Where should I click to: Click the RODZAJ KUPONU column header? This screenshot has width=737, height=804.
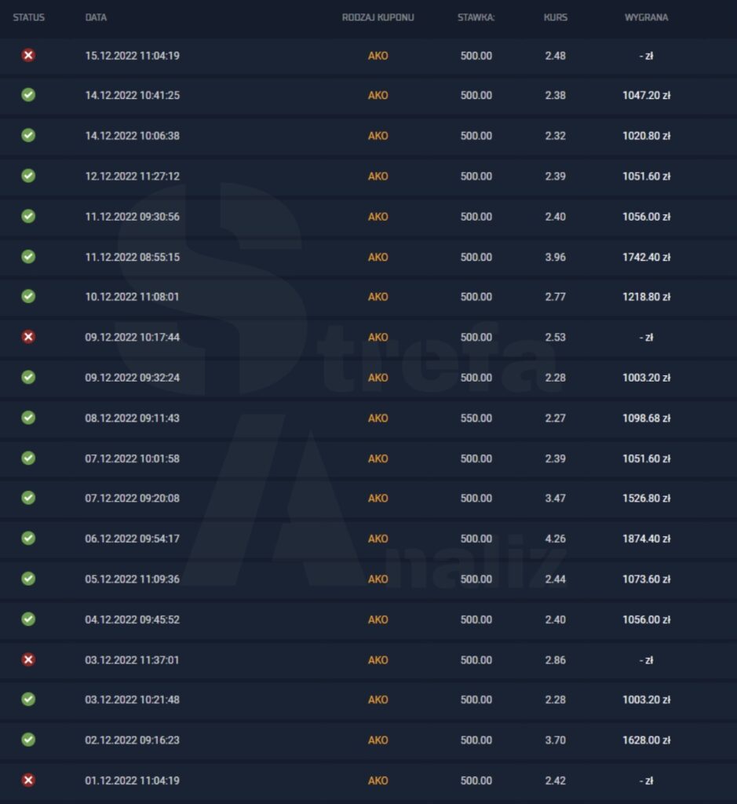point(378,17)
